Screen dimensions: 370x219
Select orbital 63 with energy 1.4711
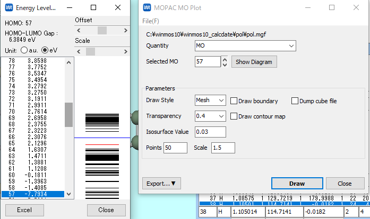[33, 156]
